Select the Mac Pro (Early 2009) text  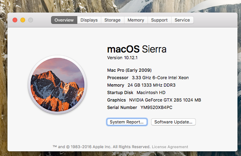(130, 70)
